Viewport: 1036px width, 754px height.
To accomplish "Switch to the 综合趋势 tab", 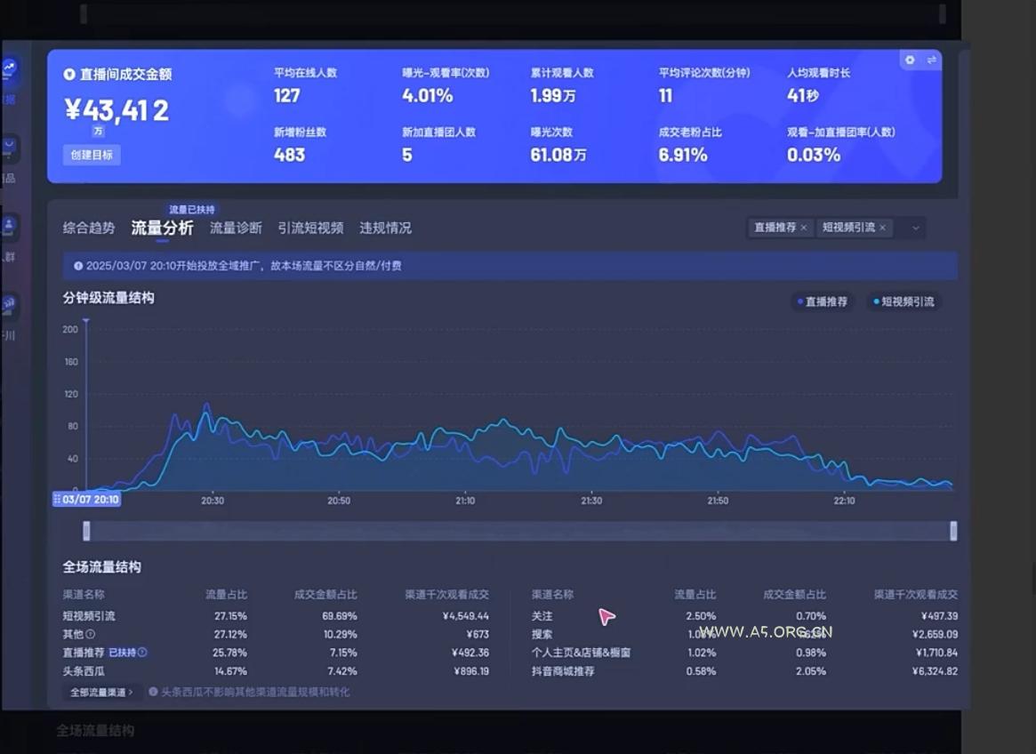I will 88,229.
